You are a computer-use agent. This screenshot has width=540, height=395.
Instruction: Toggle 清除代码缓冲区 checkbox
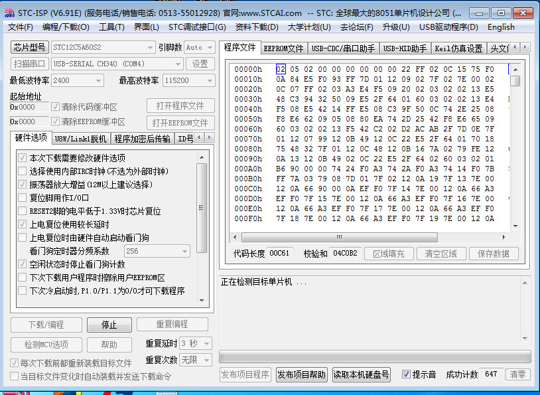[55, 107]
